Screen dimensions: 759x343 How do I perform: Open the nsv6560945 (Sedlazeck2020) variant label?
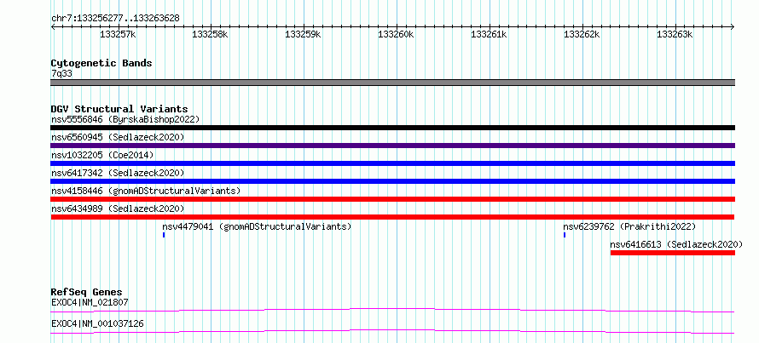(x=118, y=137)
